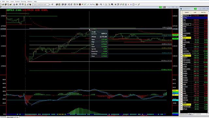Screen dimensions: 209x118
Task: Select the GS row in watchlist
Action: click(x=194, y=89)
